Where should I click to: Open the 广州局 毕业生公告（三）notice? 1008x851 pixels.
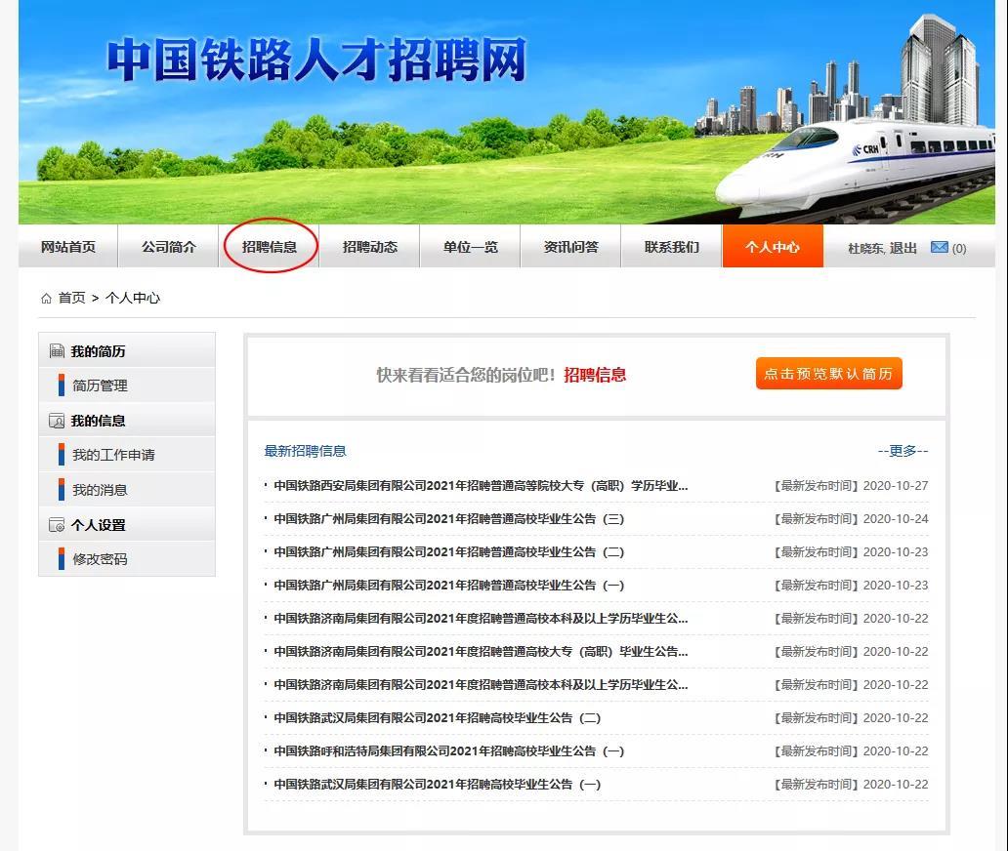pyautogui.click(x=448, y=519)
